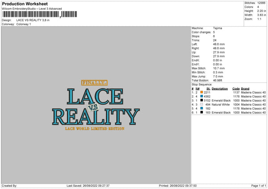268x189 pixels.
Task: Click 'Madeira Classic 40' brand in row 1
Action: tap(253, 92)
